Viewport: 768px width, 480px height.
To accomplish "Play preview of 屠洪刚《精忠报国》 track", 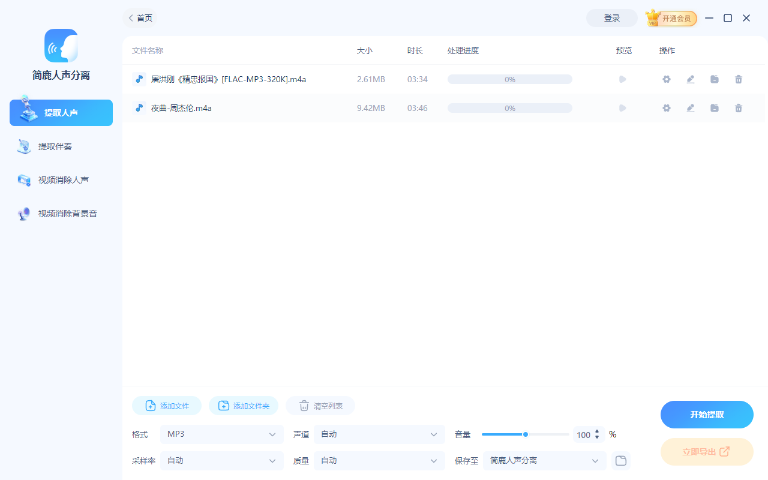I will (x=623, y=79).
